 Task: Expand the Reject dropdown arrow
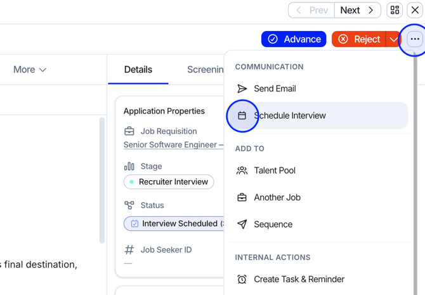pos(394,39)
